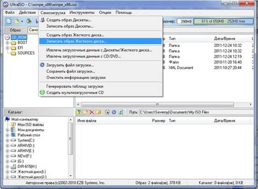
Task: Click the green Up folder icon in Catalog toolbar
Action: point(79,112)
